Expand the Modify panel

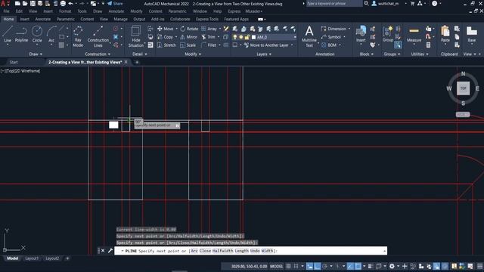tap(193, 54)
